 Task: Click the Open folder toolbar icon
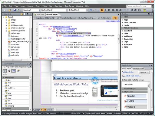tap(10, 10)
